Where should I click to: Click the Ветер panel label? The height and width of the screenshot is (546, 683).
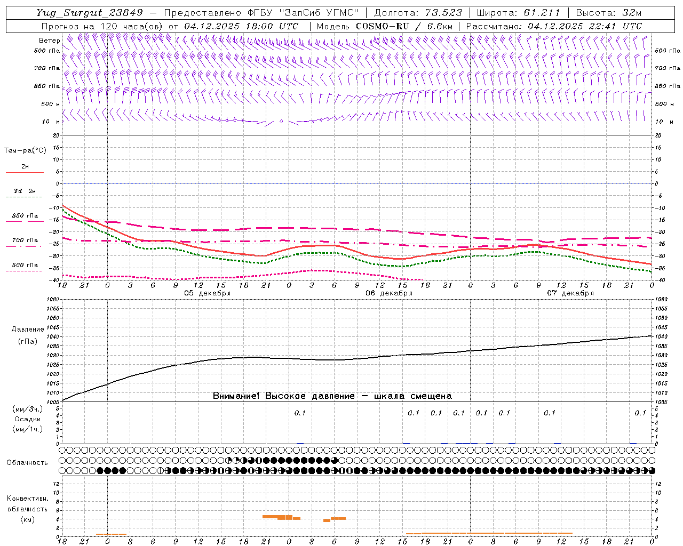tap(49, 41)
